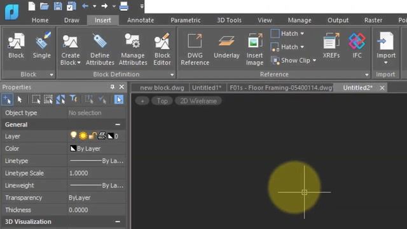This screenshot has height=229, width=407.
Task: Launch the Block Editor
Action: pyautogui.click(x=162, y=49)
